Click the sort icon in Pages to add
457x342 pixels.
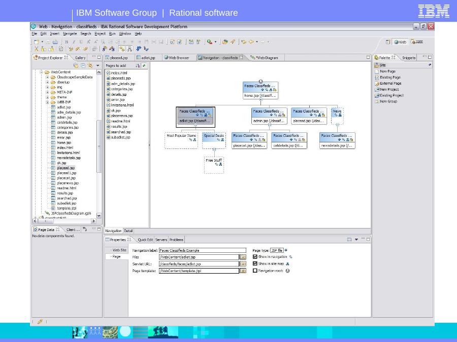(x=138, y=66)
